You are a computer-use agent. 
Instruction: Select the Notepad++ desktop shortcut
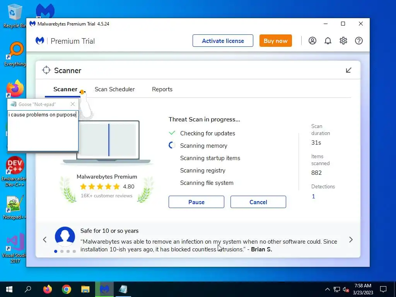tap(15, 207)
